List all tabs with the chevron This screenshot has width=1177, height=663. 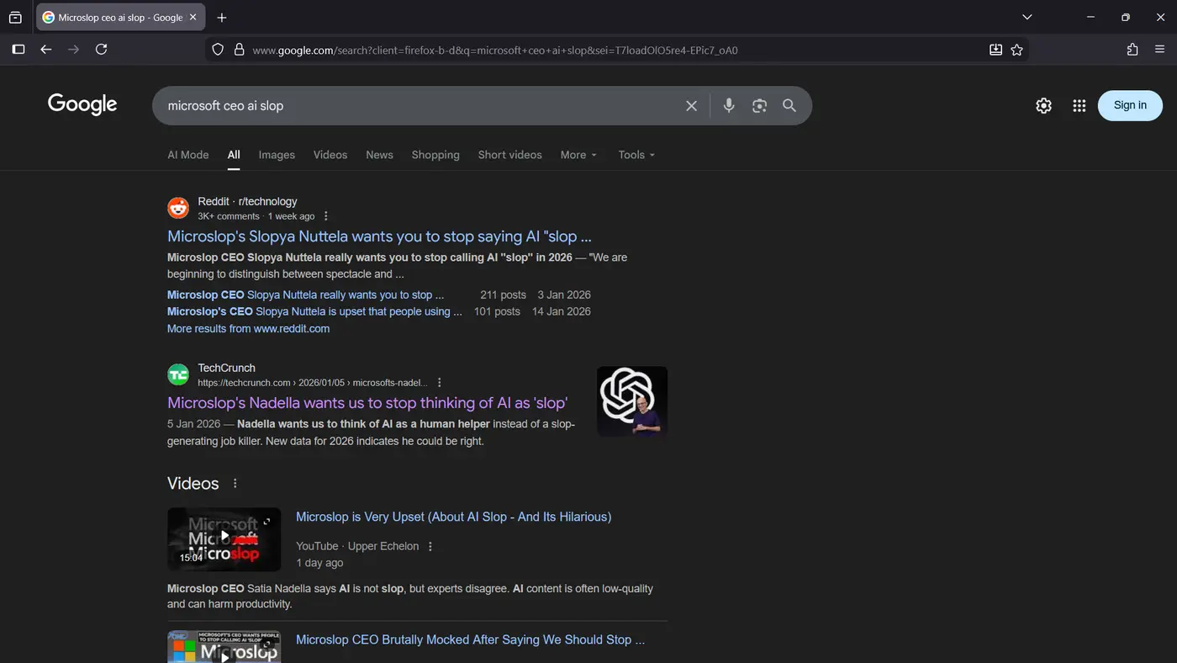1027,17
